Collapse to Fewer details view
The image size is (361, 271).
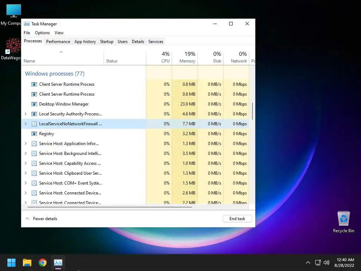click(41, 219)
